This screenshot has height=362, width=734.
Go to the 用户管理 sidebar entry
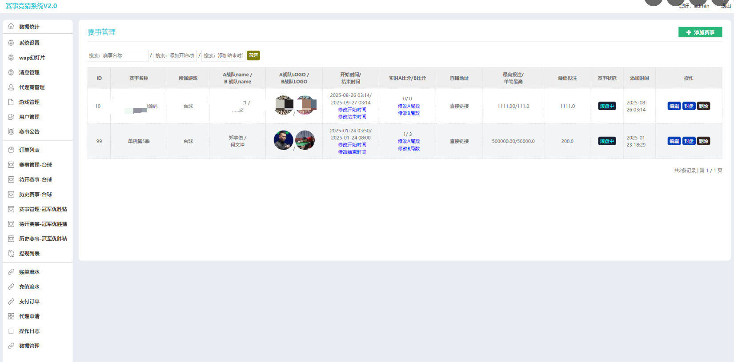click(x=29, y=117)
